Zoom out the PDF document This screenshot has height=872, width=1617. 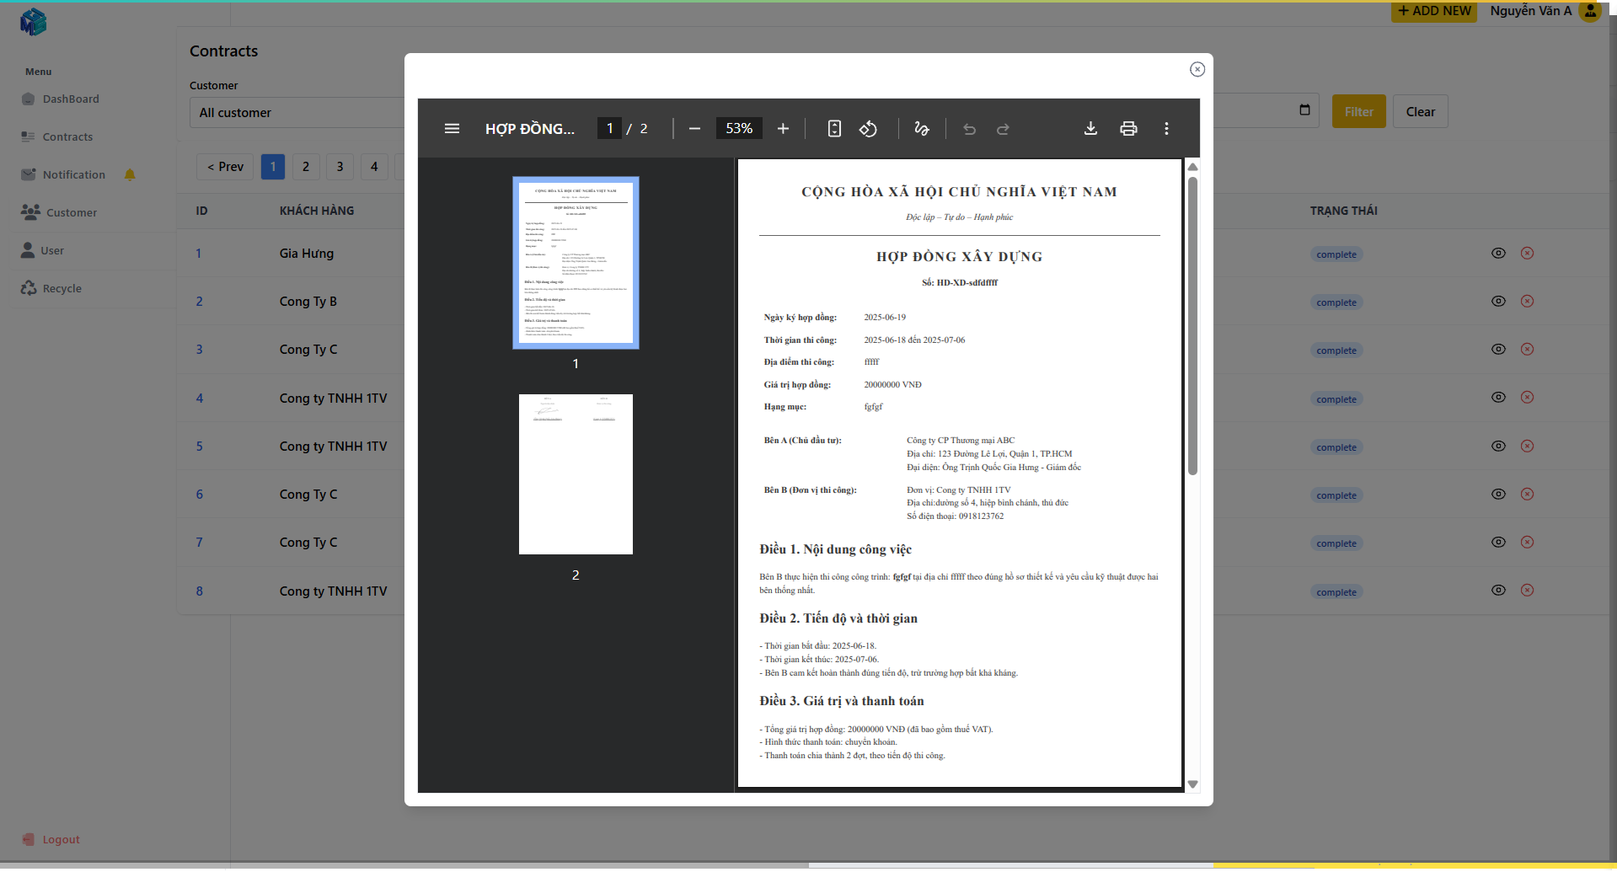pos(694,129)
